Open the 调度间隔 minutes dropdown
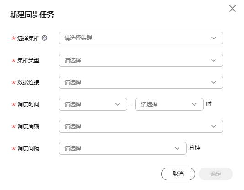Image resolution: width=244 pixels, height=190 pixels. pyautogui.click(x=123, y=148)
